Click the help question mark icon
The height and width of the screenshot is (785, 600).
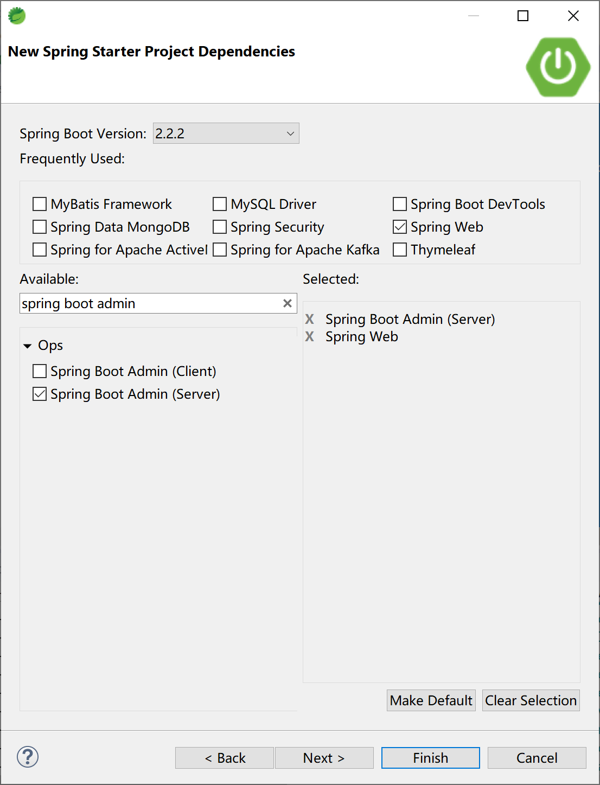pyautogui.click(x=28, y=757)
